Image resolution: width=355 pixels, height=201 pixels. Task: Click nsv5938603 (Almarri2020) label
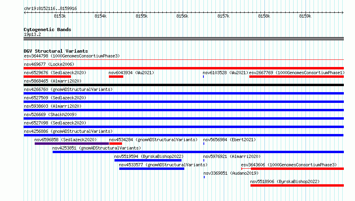pyautogui.click(x=53, y=106)
